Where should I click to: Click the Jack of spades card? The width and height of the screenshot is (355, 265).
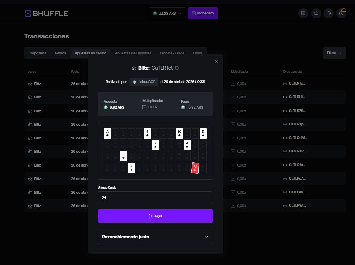[x=187, y=145]
